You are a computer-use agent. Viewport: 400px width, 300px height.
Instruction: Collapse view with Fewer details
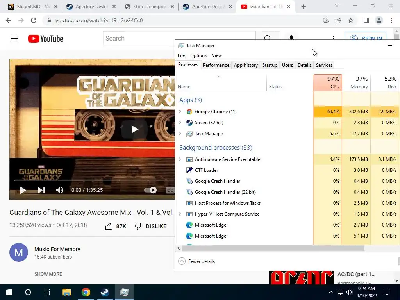point(197,261)
